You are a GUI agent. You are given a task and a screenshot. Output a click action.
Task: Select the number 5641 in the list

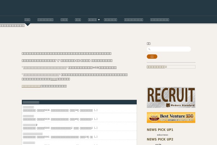tap(47, 137)
